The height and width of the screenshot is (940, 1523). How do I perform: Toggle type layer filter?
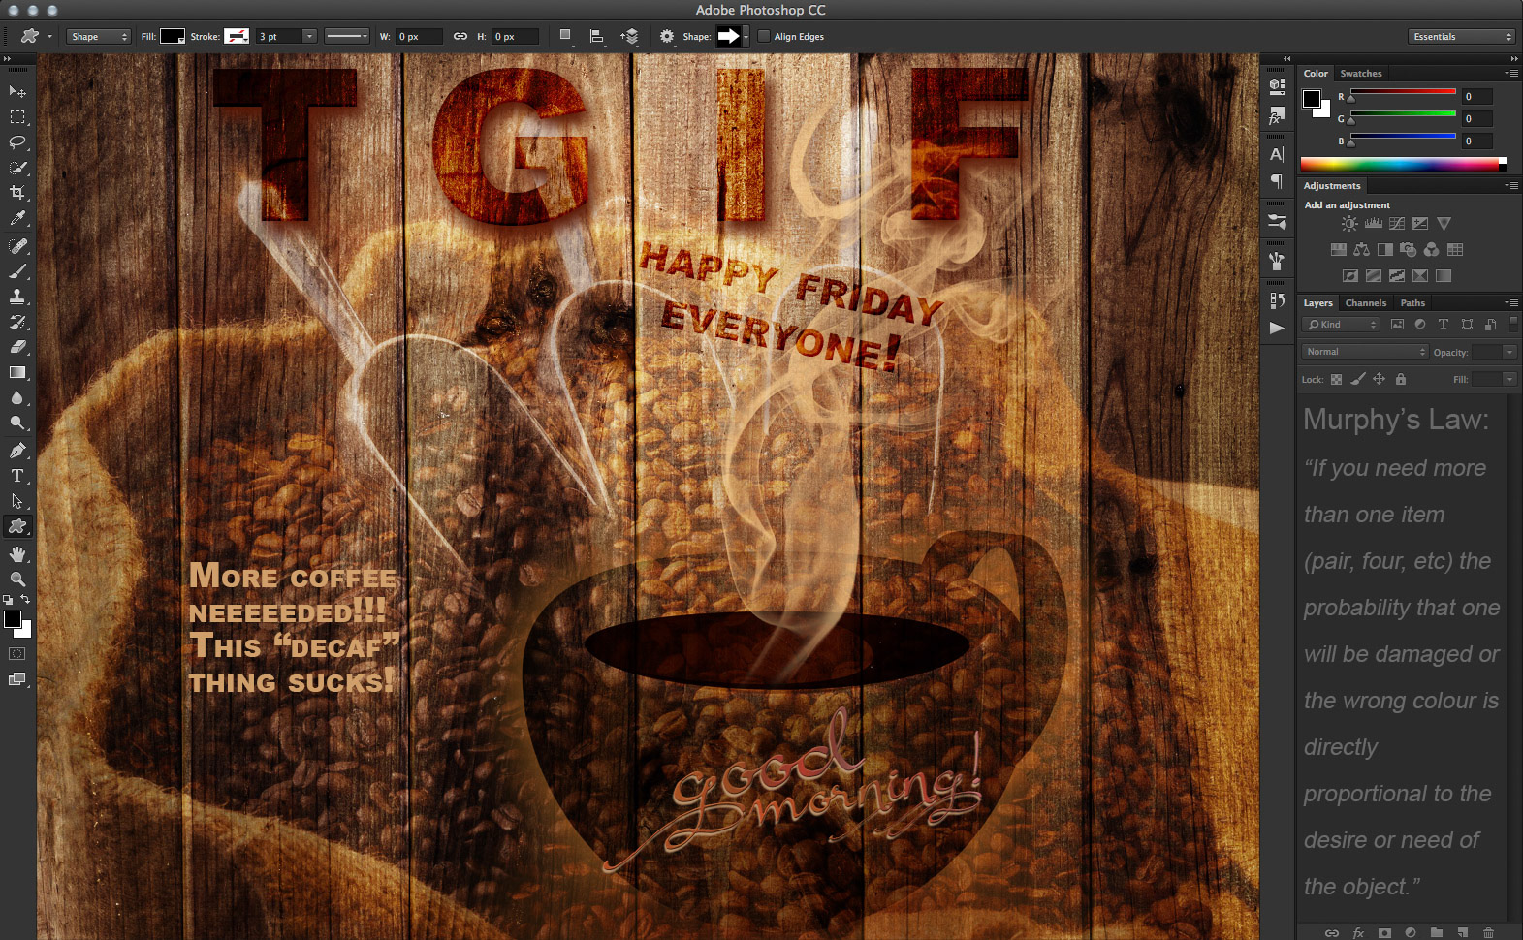[1444, 325]
